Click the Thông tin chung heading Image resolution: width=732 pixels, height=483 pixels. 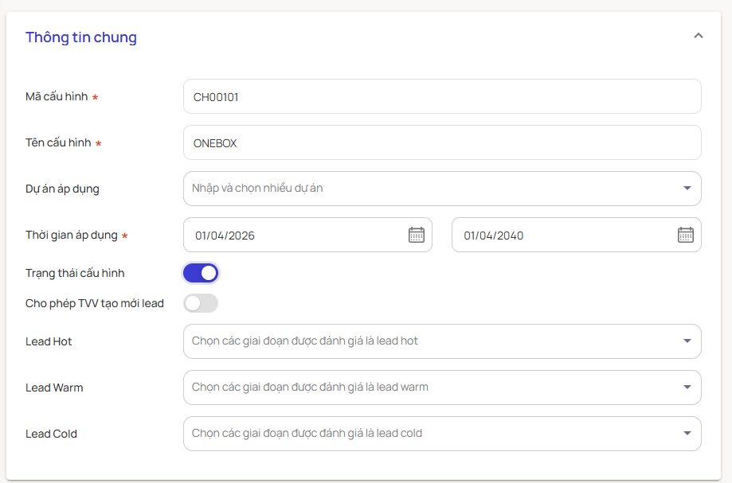[x=81, y=37]
